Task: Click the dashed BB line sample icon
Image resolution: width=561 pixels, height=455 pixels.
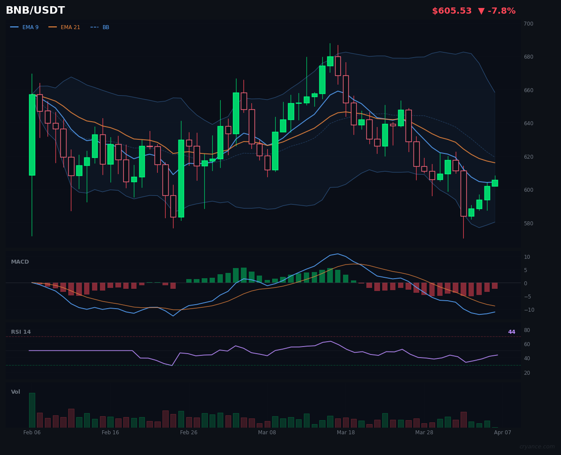Action: [x=93, y=27]
